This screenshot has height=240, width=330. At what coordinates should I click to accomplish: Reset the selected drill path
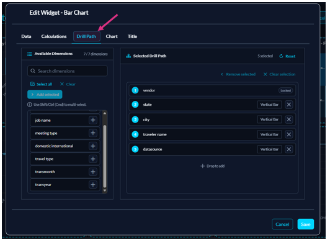(x=287, y=56)
